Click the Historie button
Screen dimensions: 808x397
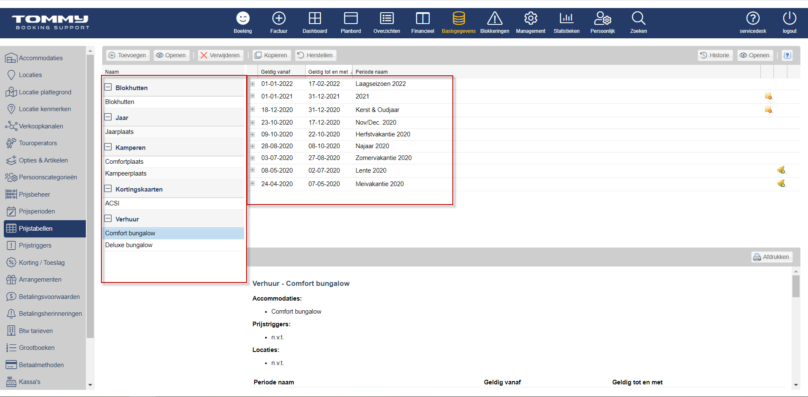pos(715,55)
